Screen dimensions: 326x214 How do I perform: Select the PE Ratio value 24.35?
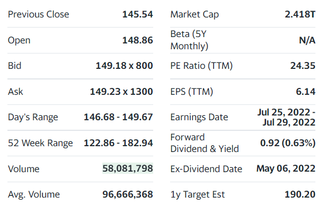click(x=302, y=66)
